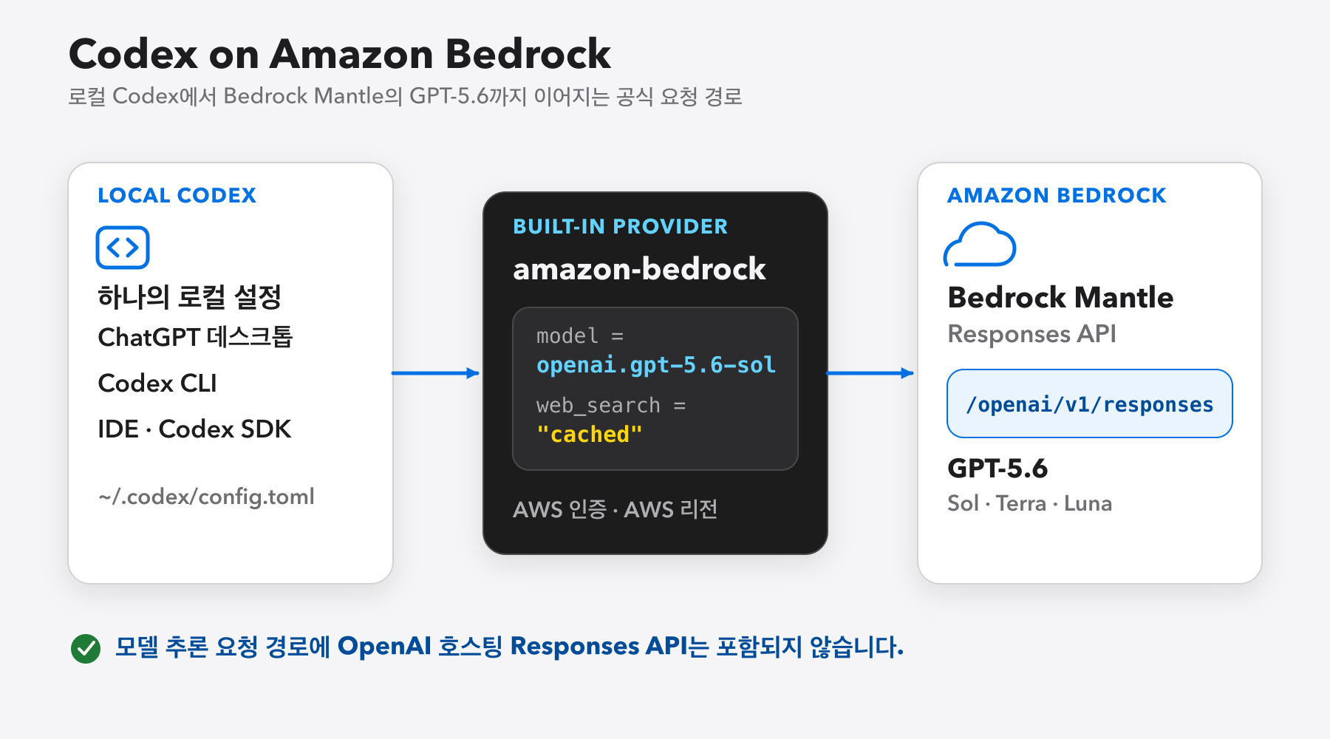Click the openai.gpt-5.6-sol model value
1330x739 pixels.
pyautogui.click(x=656, y=365)
